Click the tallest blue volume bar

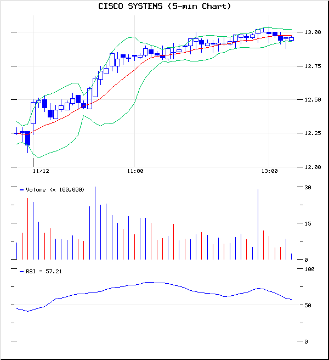pyautogui.click(x=95, y=223)
